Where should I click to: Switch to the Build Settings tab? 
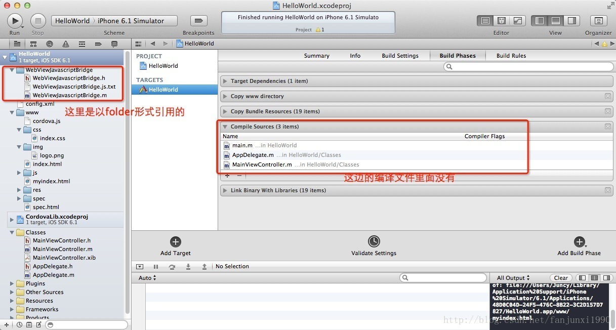pos(400,56)
